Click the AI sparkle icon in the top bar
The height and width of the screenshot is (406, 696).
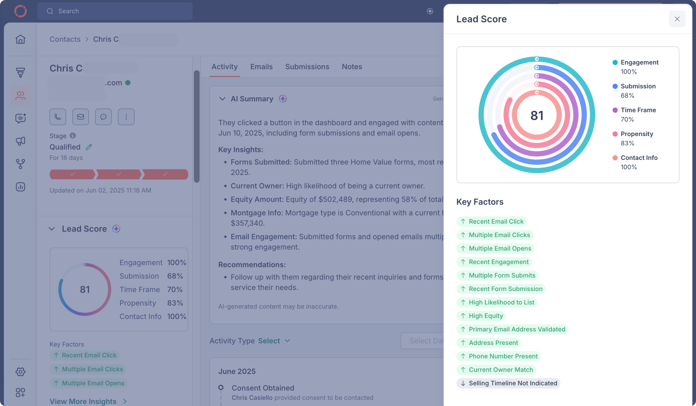tap(430, 11)
